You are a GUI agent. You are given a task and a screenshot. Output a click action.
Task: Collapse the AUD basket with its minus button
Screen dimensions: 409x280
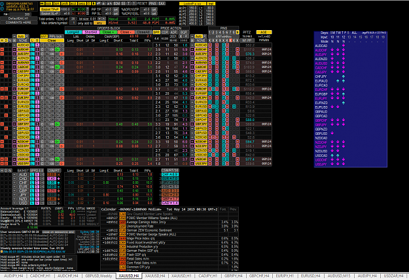(14, 175)
